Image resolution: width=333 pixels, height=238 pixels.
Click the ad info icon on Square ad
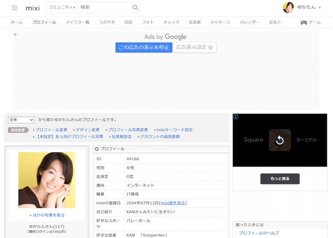coord(236,117)
